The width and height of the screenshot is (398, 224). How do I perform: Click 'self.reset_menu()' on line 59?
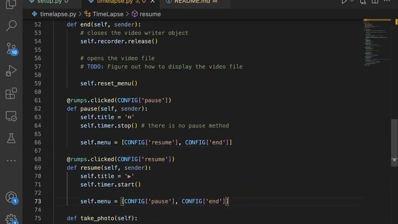(109, 83)
